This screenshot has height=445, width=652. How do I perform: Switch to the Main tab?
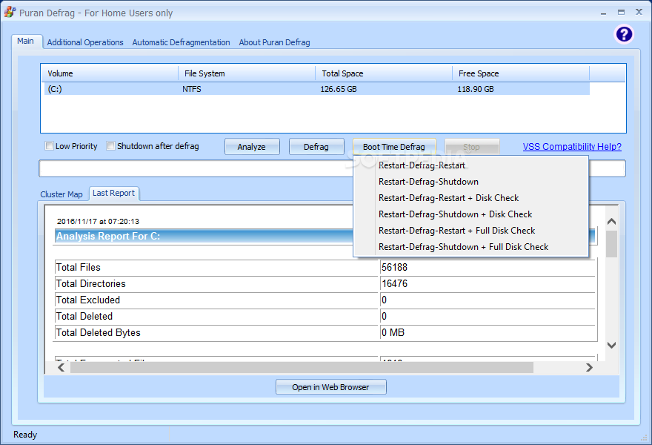click(25, 42)
